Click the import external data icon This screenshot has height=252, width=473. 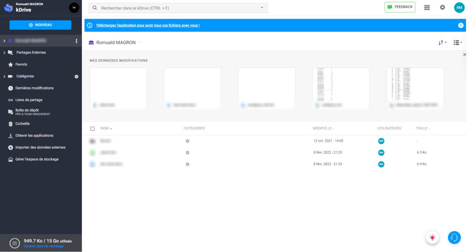pyautogui.click(x=11, y=147)
